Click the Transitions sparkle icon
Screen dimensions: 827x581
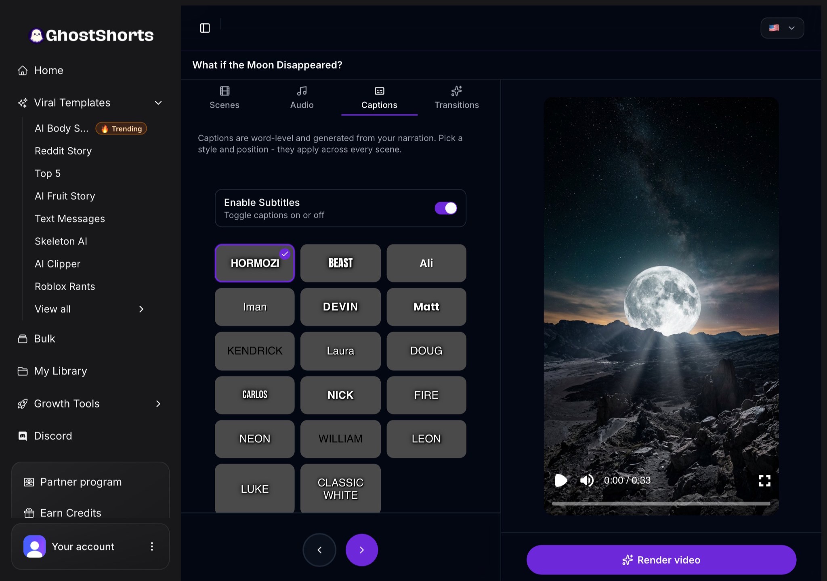[456, 91]
